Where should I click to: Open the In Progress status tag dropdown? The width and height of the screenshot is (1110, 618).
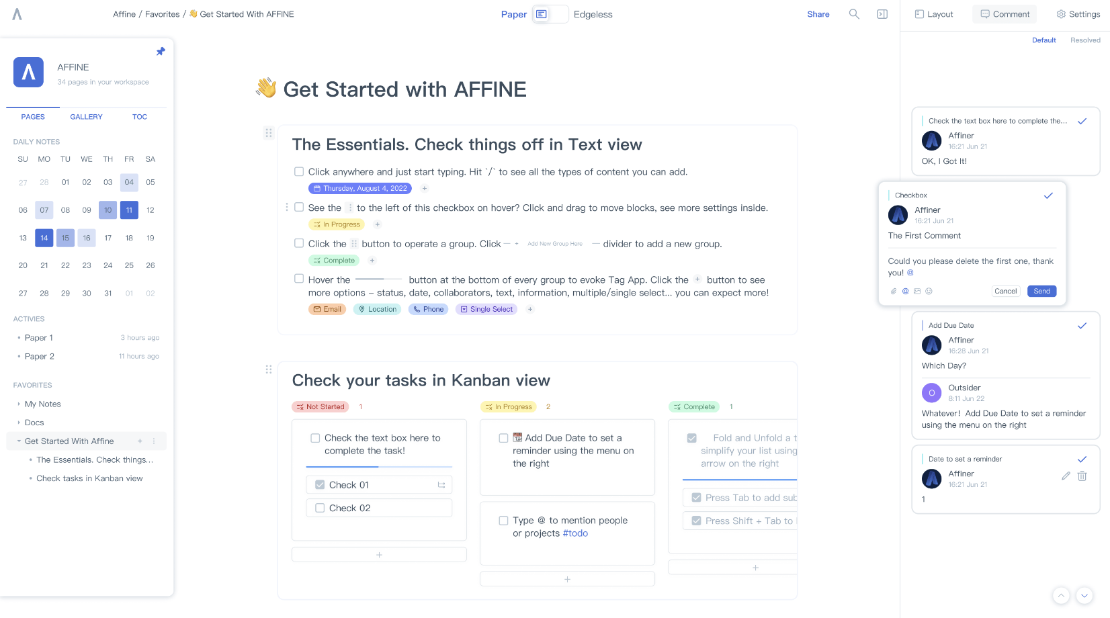click(x=337, y=224)
